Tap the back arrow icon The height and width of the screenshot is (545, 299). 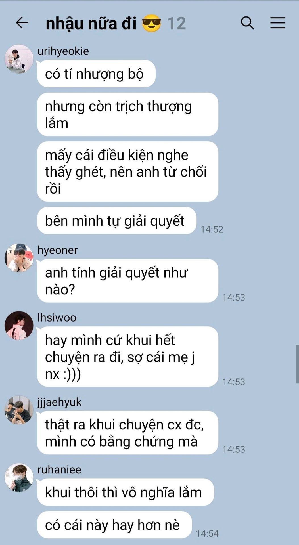(x=22, y=23)
